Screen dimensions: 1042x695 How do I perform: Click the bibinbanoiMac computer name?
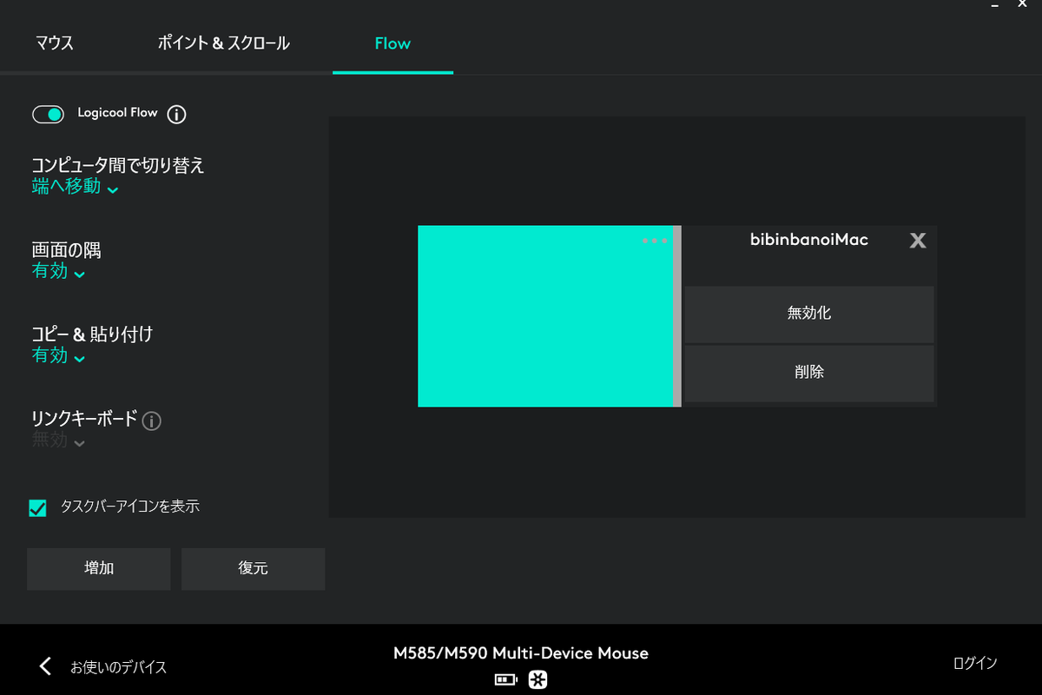click(809, 240)
